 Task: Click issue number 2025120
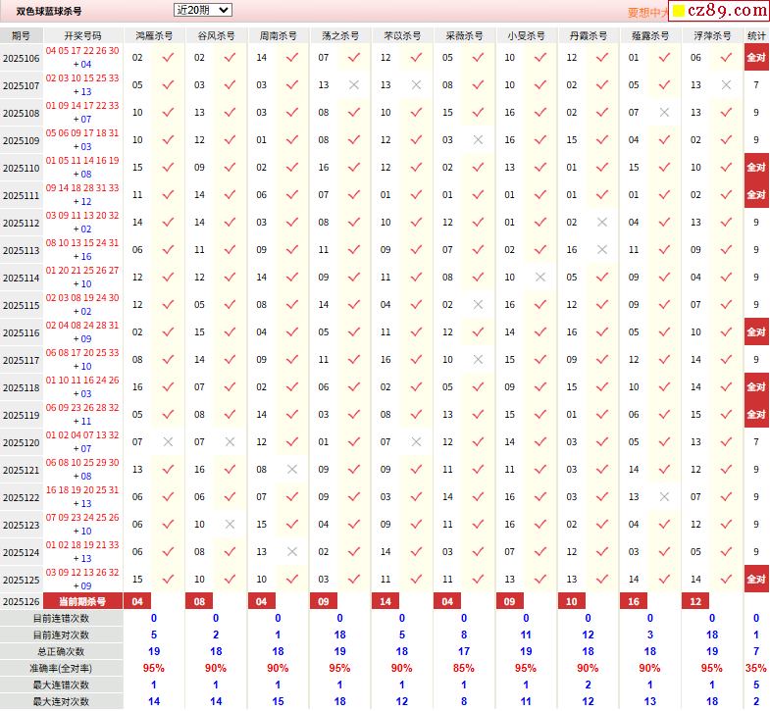pos(22,443)
